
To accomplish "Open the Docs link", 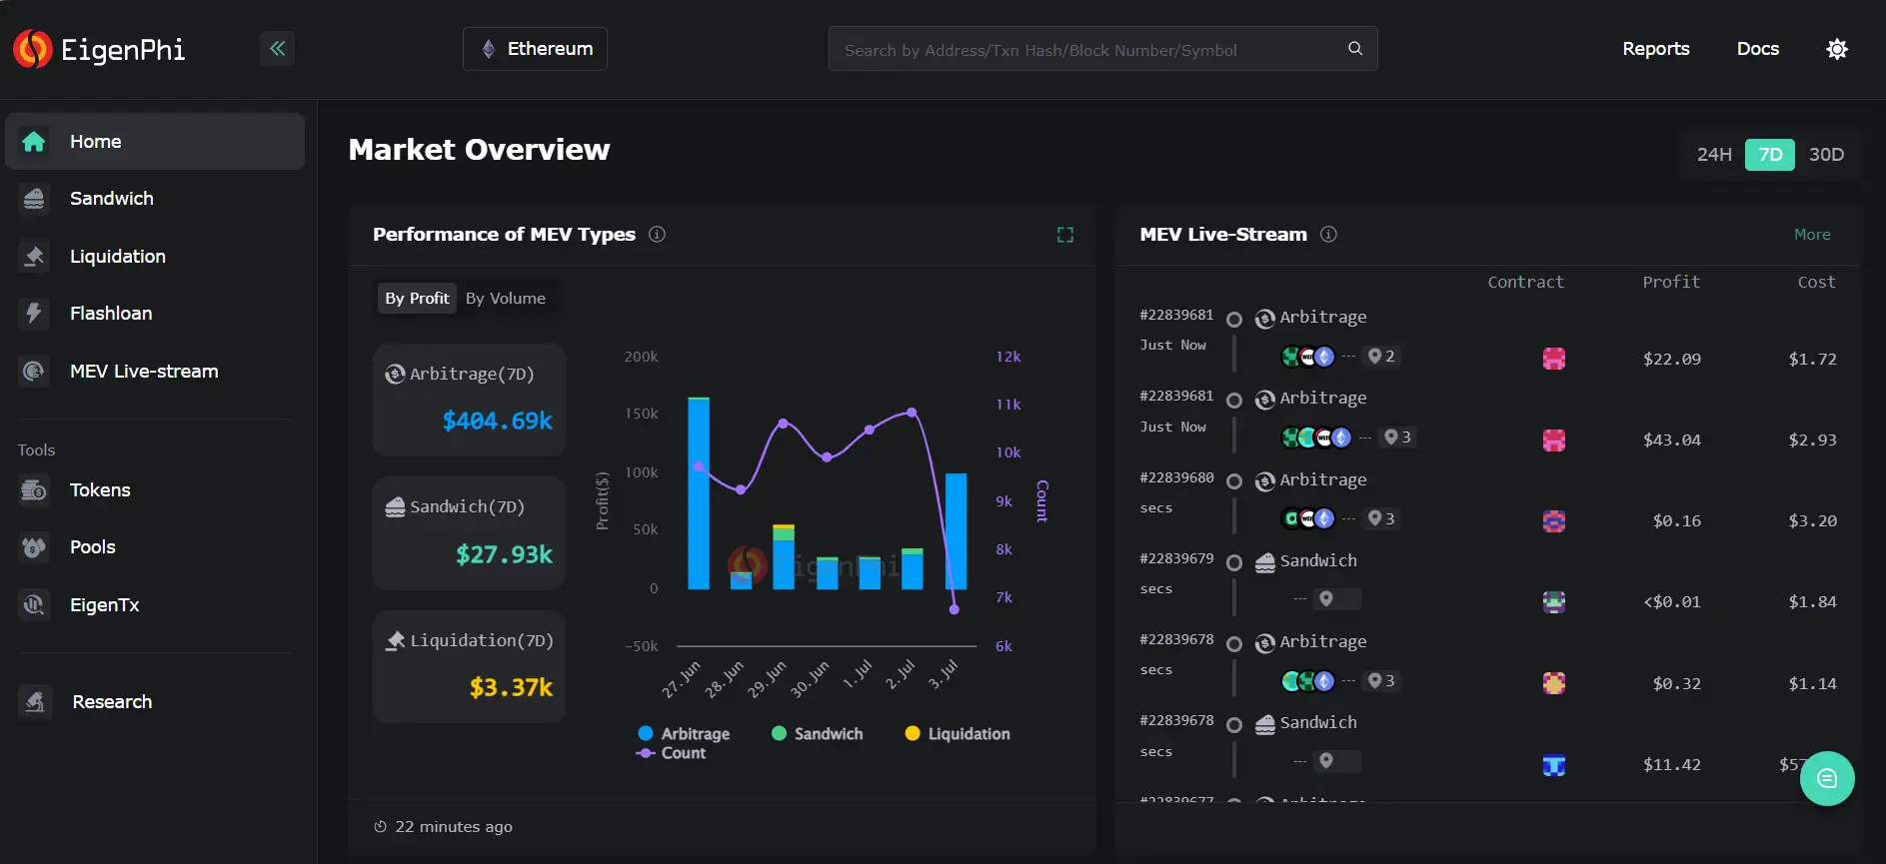I will point(1757,49).
